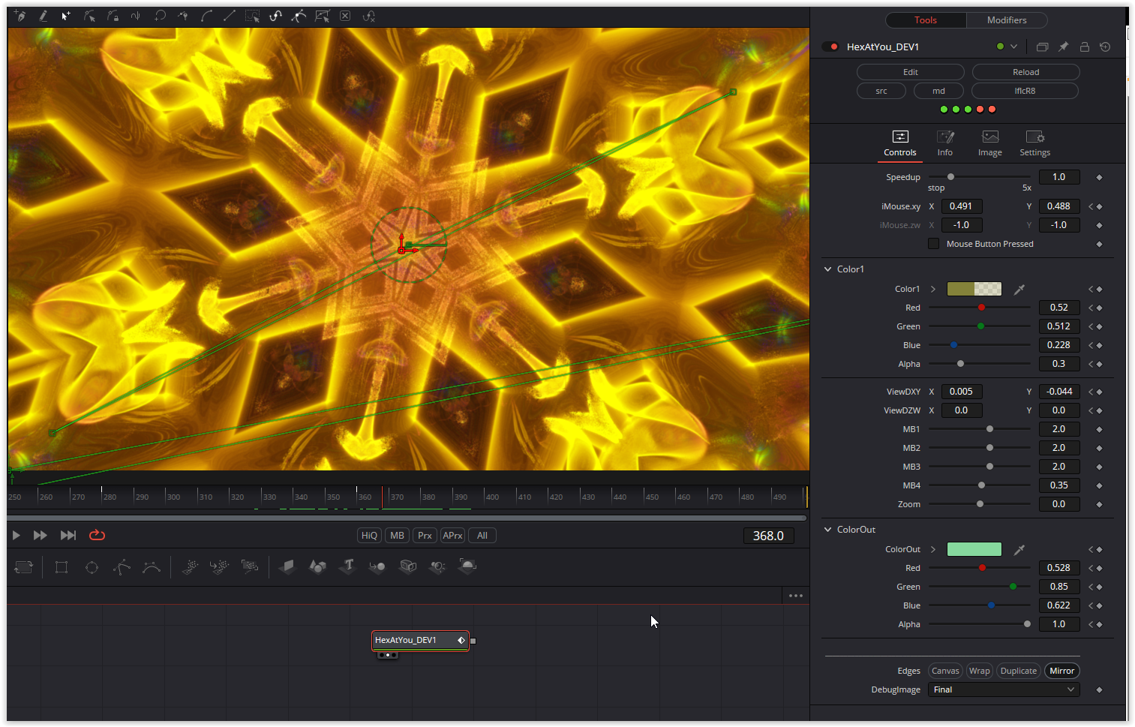
Task: Toggle the HexAtYou_DEV1 enable switch
Action: point(830,47)
